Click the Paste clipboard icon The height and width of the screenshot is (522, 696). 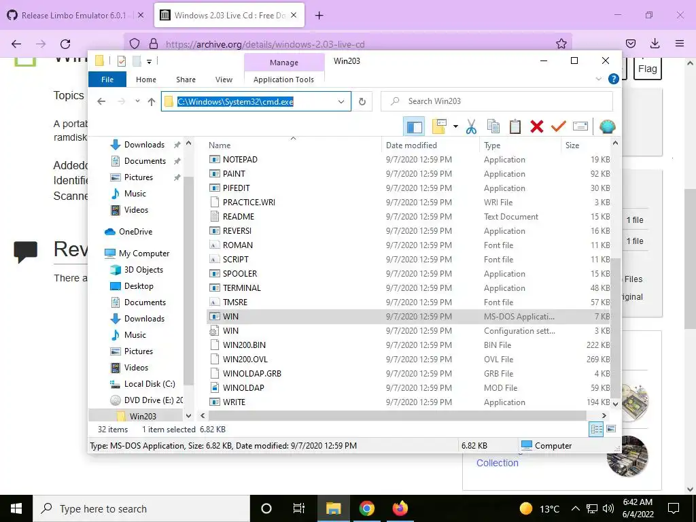pyautogui.click(x=515, y=127)
